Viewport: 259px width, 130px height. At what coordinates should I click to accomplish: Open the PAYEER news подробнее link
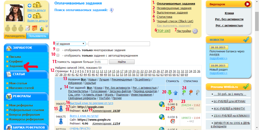click(x=218, y=58)
